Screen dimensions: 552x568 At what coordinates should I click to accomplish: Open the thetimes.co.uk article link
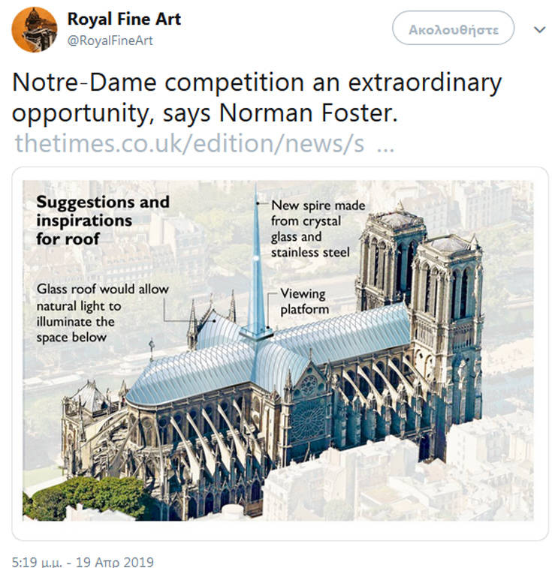tap(204, 143)
